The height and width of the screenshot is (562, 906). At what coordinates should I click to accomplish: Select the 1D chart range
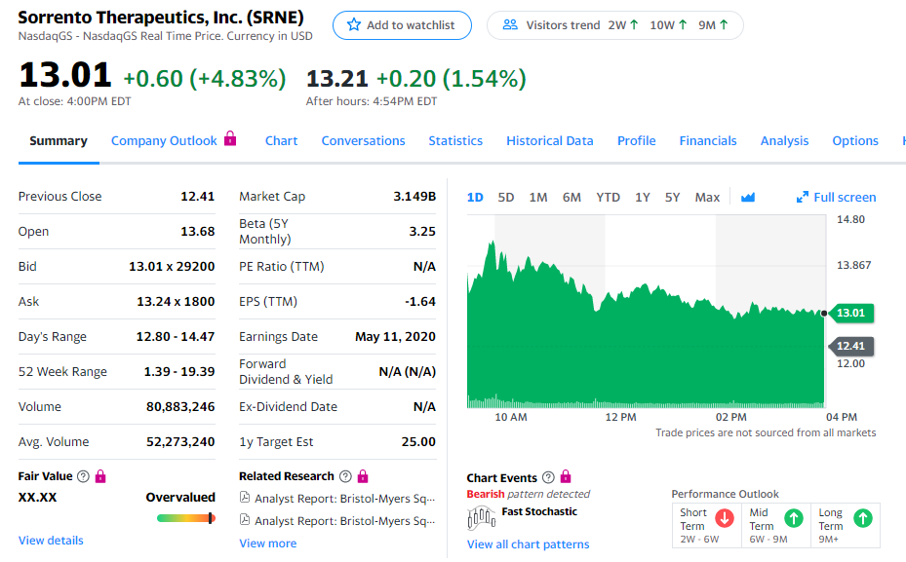(475, 198)
